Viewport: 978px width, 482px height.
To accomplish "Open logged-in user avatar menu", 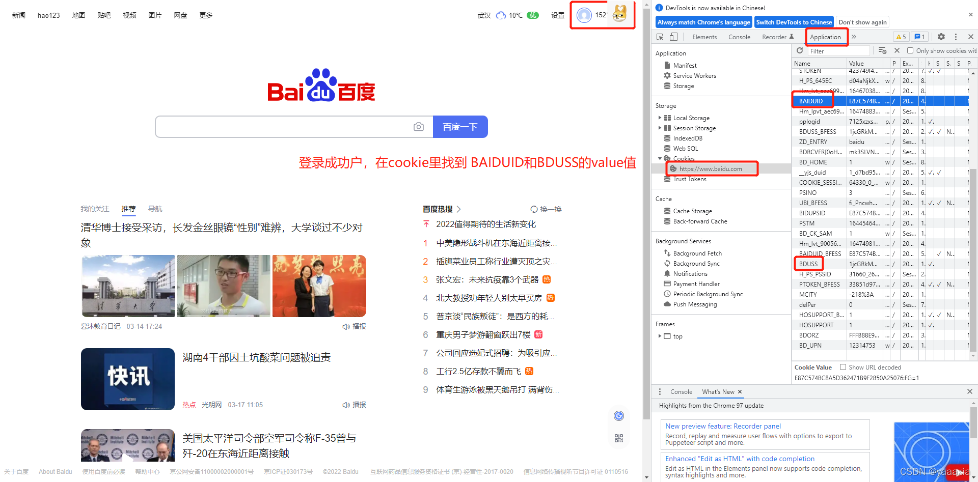I will pyautogui.click(x=584, y=15).
